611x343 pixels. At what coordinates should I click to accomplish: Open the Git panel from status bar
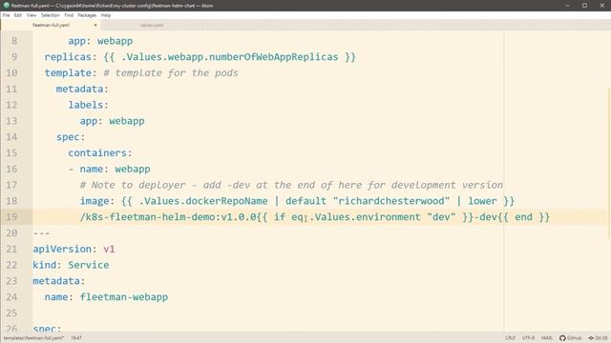coord(598,338)
